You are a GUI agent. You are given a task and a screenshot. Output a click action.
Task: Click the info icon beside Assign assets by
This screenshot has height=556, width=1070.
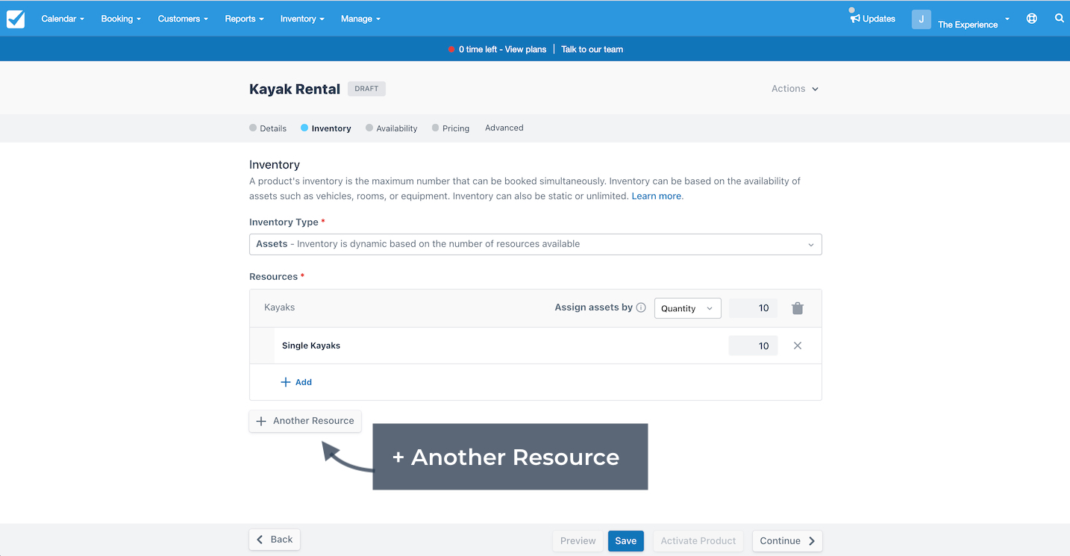(641, 307)
